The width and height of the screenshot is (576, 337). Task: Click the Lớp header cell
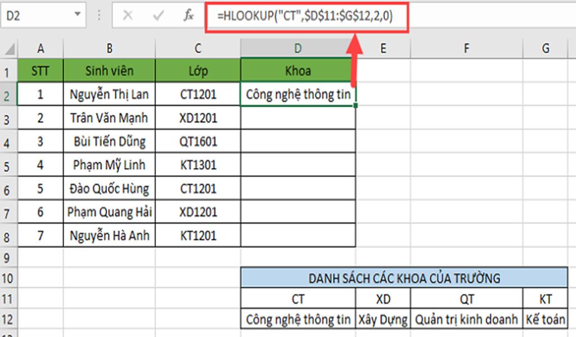click(198, 70)
